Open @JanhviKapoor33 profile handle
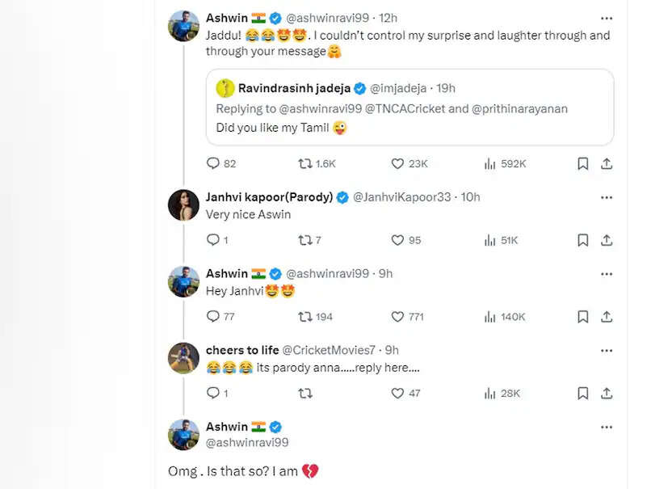651x489 pixels. (x=405, y=197)
